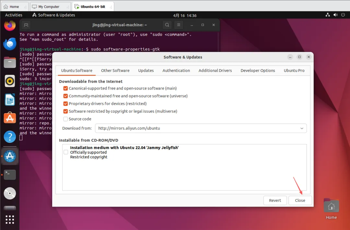Toggle Proprietary drivers (restricted) checkbox
The height and width of the screenshot is (230, 350).
click(65, 104)
